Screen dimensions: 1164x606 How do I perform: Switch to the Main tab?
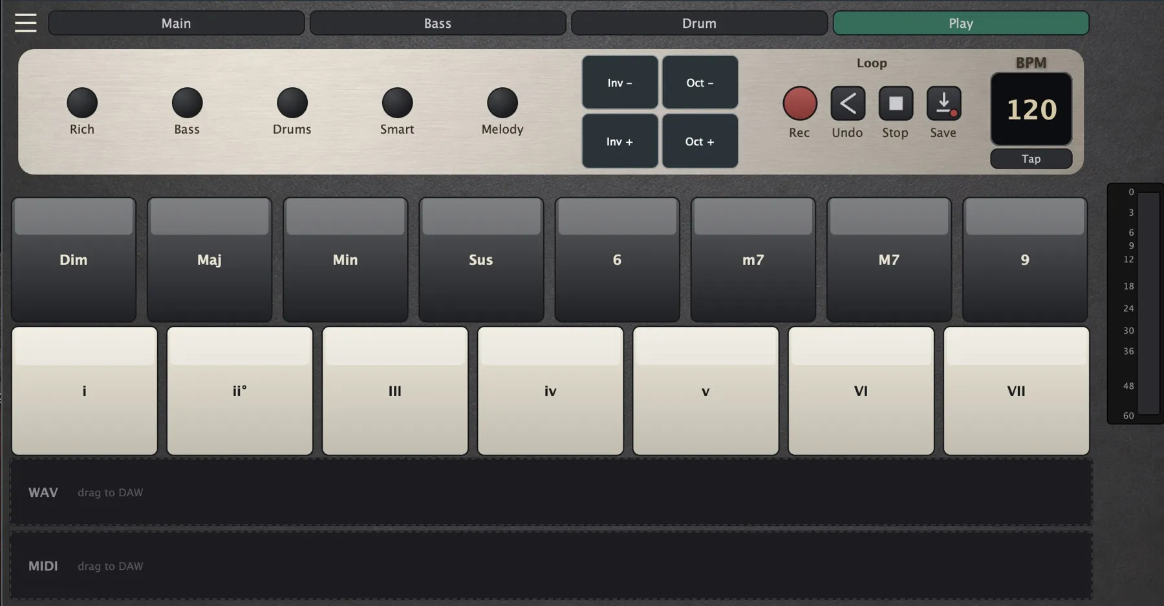pyautogui.click(x=176, y=23)
